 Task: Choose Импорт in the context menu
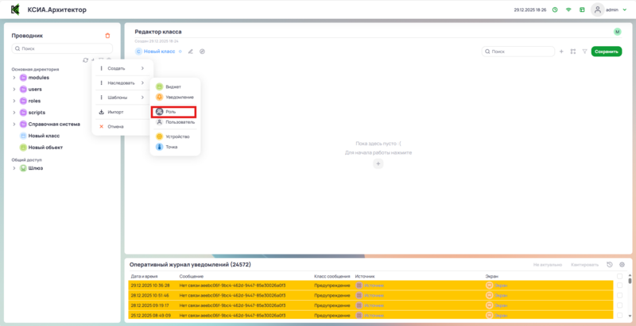115,112
